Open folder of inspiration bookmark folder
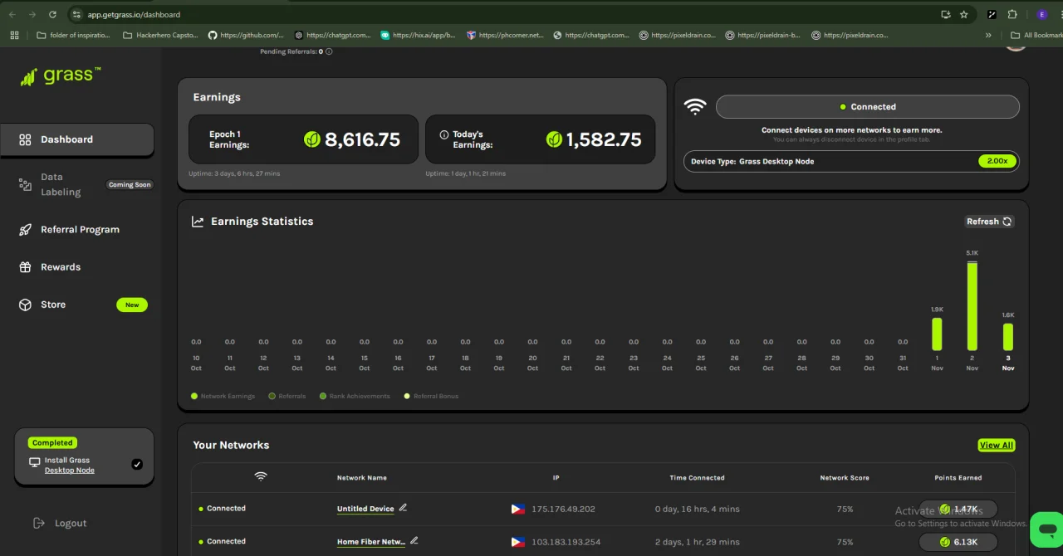Viewport: 1063px width, 556px height. pyautogui.click(x=73, y=35)
